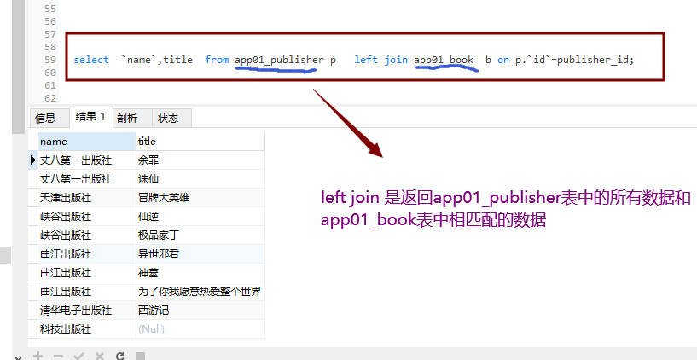Image resolution: width=697 pixels, height=360 pixels.
Task: Select the cell 极品家丁
Action: [200, 235]
